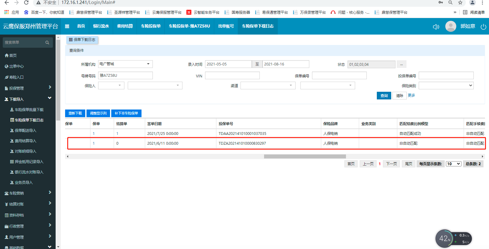Switch to the 出单账号 tab
The image size is (489, 249).
click(226, 26)
